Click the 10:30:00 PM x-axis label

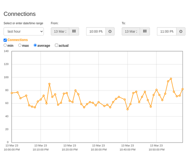(99, 147)
